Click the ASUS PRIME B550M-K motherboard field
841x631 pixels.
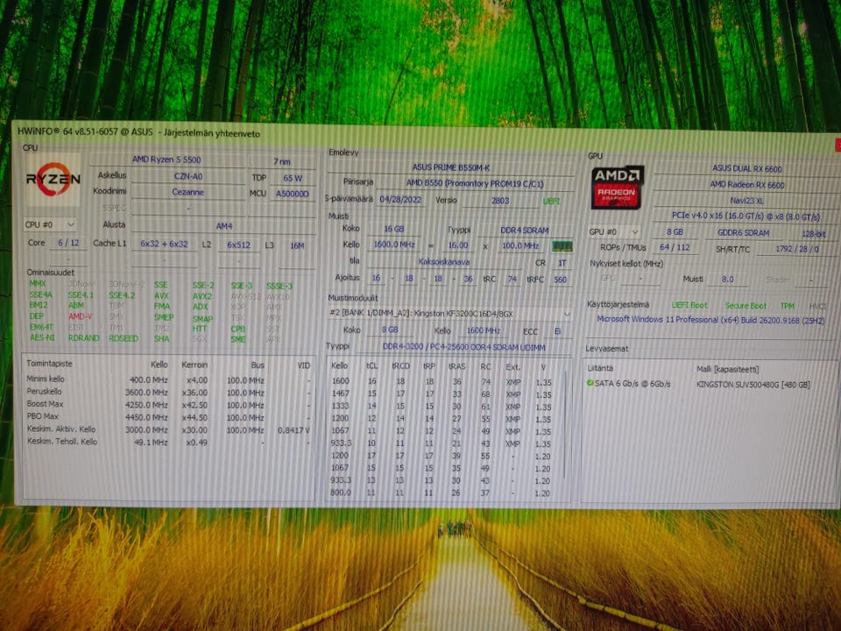tap(450, 167)
